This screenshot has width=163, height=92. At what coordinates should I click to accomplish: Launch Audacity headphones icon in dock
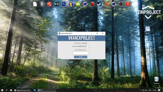(71, 4)
